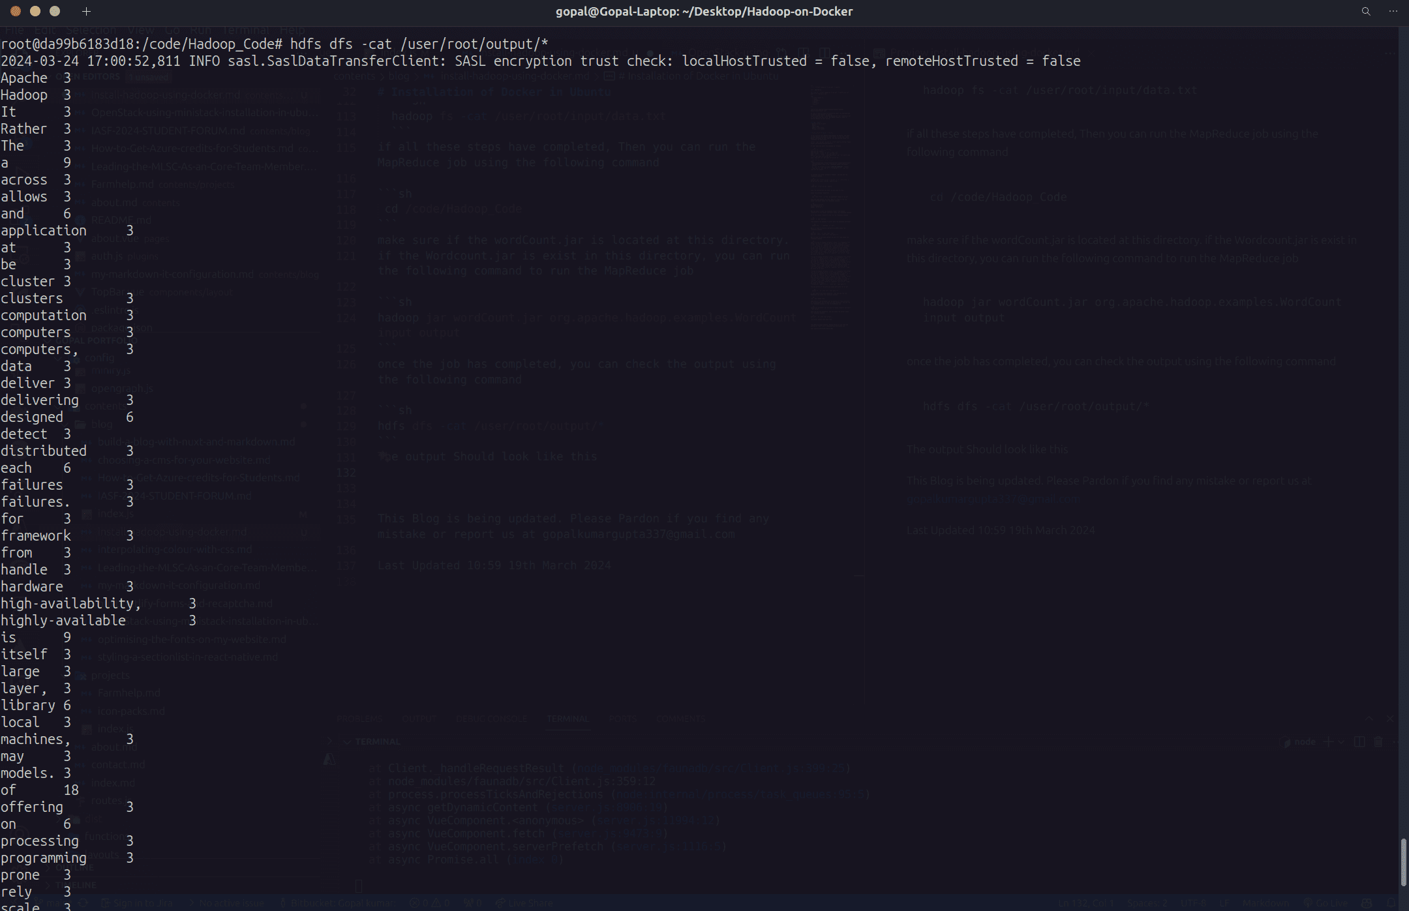
Task: Switch to TERMINAL tab in VS Code panel
Action: pyautogui.click(x=568, y=719)
